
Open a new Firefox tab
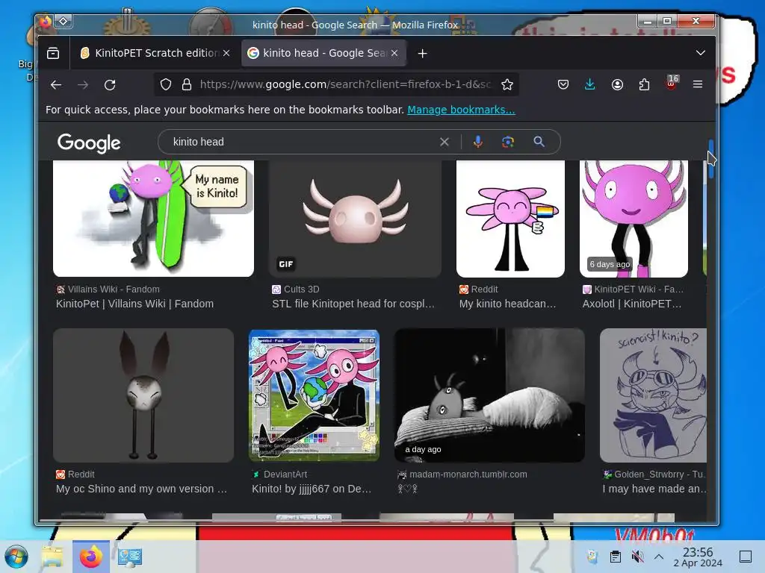[423, 53]
